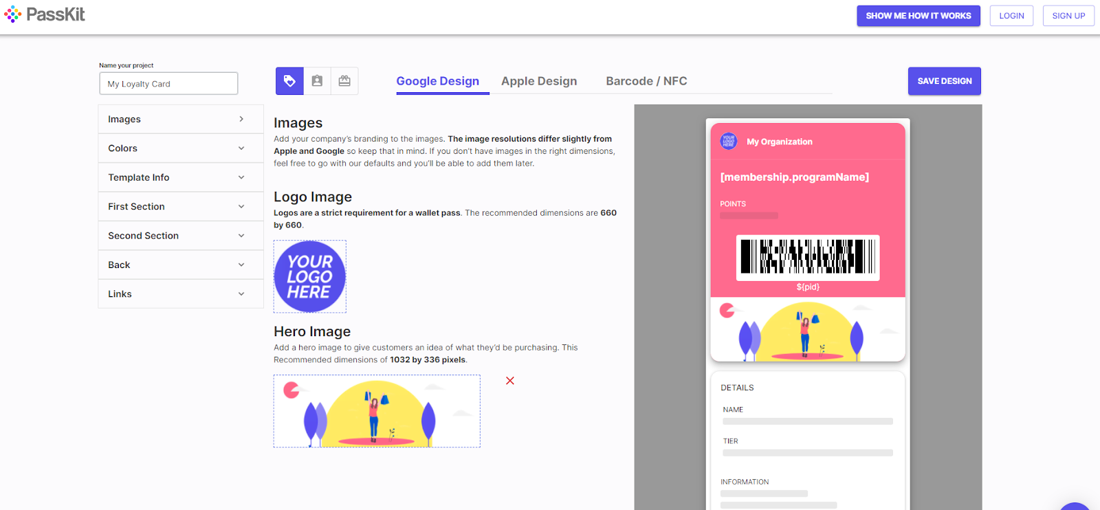Open the Barcode / NFC tab
The width and height of the screenshot is (1100, 510).
pyautogui.click(x=646, y=81)
